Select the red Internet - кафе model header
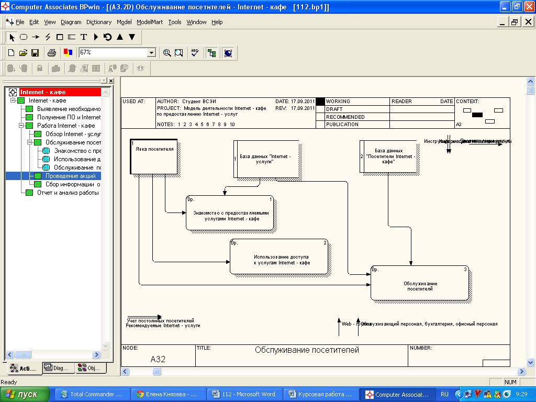The height and width of the screenshot is (402, 536). coord(60,92)
